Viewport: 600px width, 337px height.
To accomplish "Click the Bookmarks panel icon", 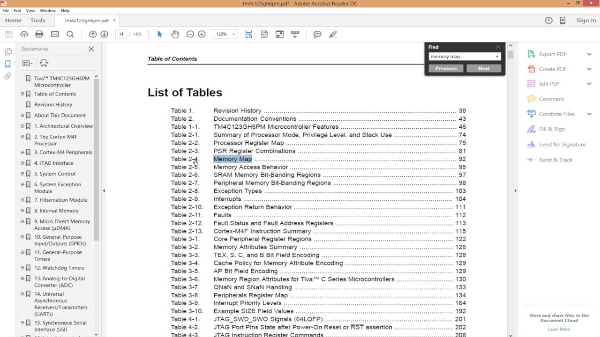I will click(x=8, y=64).
